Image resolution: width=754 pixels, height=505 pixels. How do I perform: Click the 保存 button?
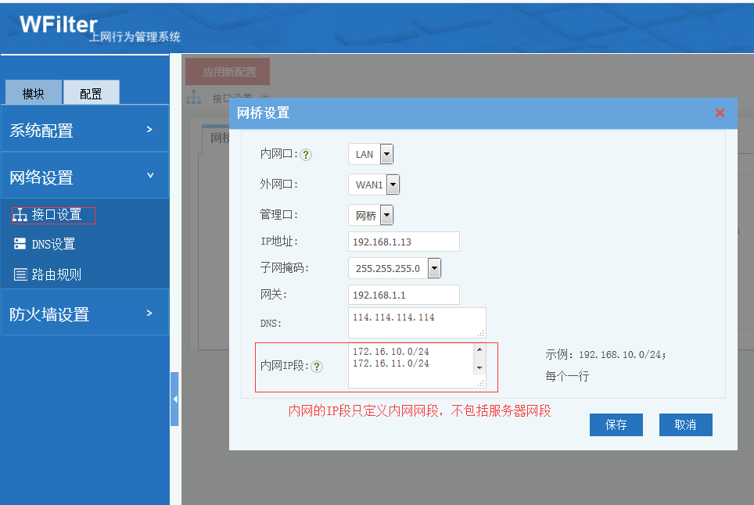616,424
